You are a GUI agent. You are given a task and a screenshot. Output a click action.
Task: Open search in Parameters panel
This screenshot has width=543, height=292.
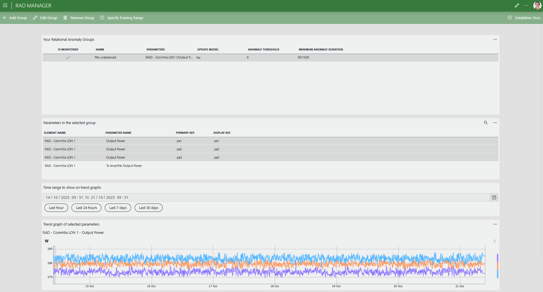click(485, 123)
